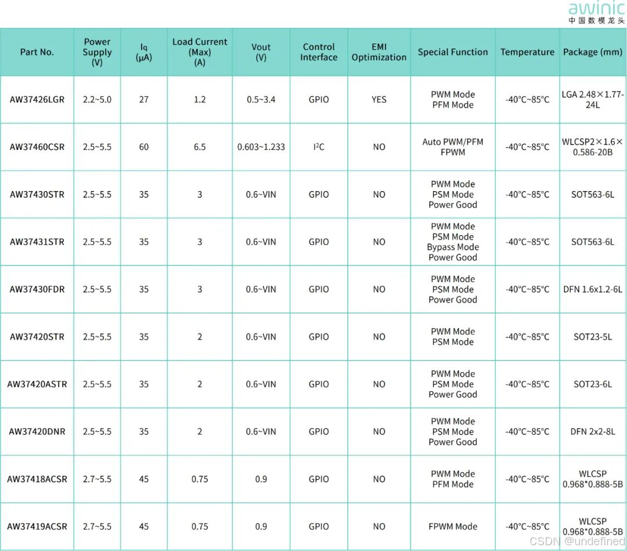
Task: Click AW37418ACSR's 'WLCSP 0.968*0.888-5B' package cell
Action: (x=593, y=479)
